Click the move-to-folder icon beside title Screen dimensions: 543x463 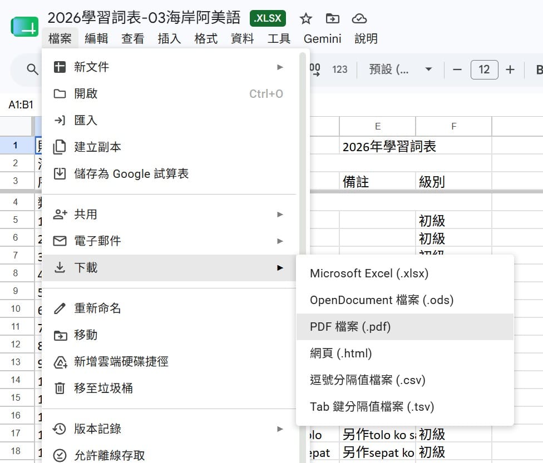click(333, 18)
